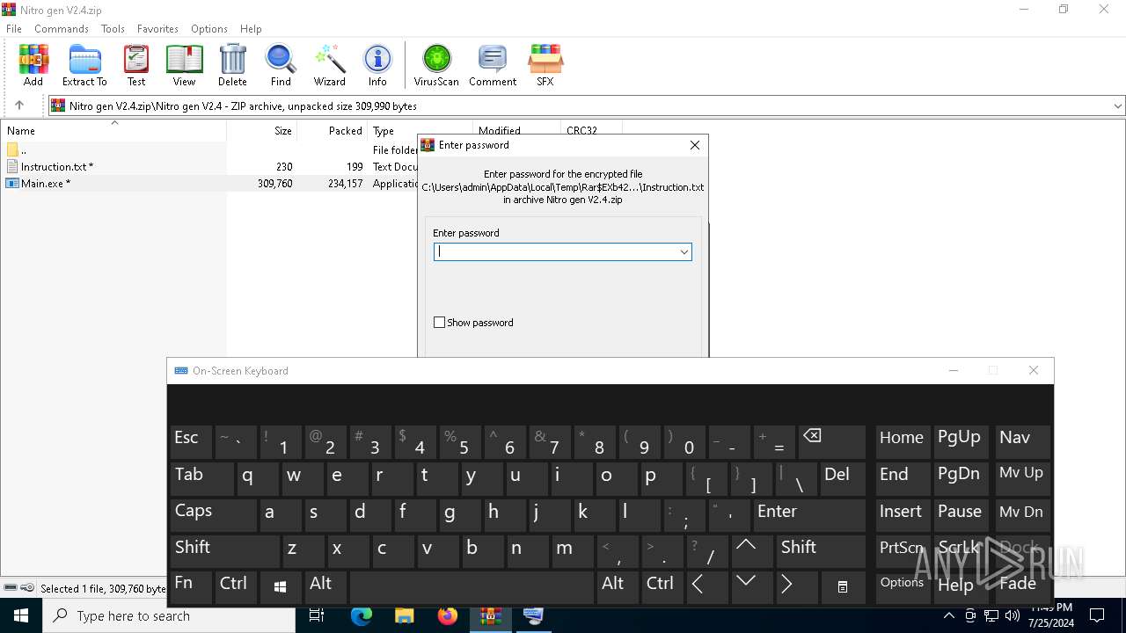
Task: Toggle Caps key on On-Screen Keyboard
Action: 213,514
